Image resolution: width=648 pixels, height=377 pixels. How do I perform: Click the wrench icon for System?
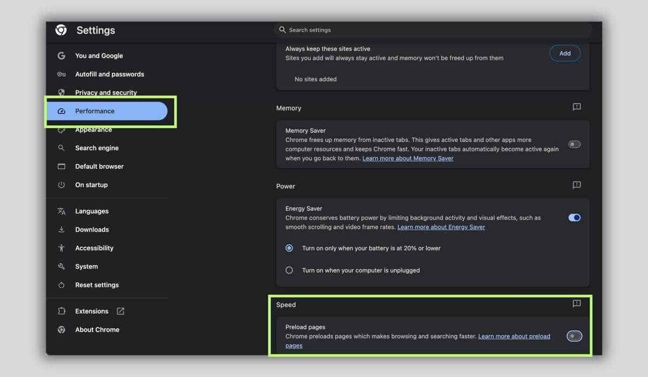tap(62, 266)
